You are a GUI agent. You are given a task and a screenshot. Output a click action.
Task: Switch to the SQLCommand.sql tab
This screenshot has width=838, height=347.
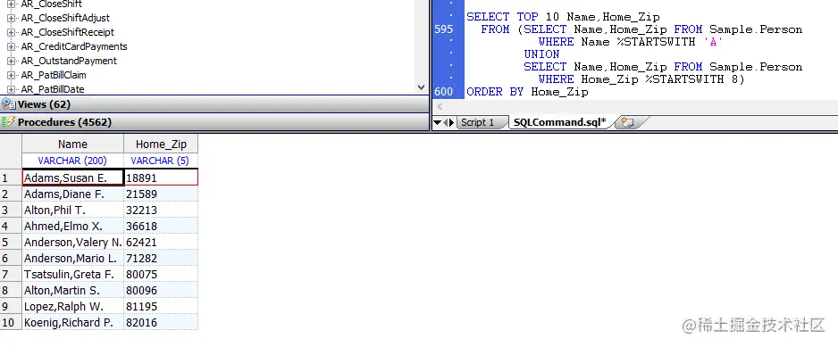[x=559, y=123]
